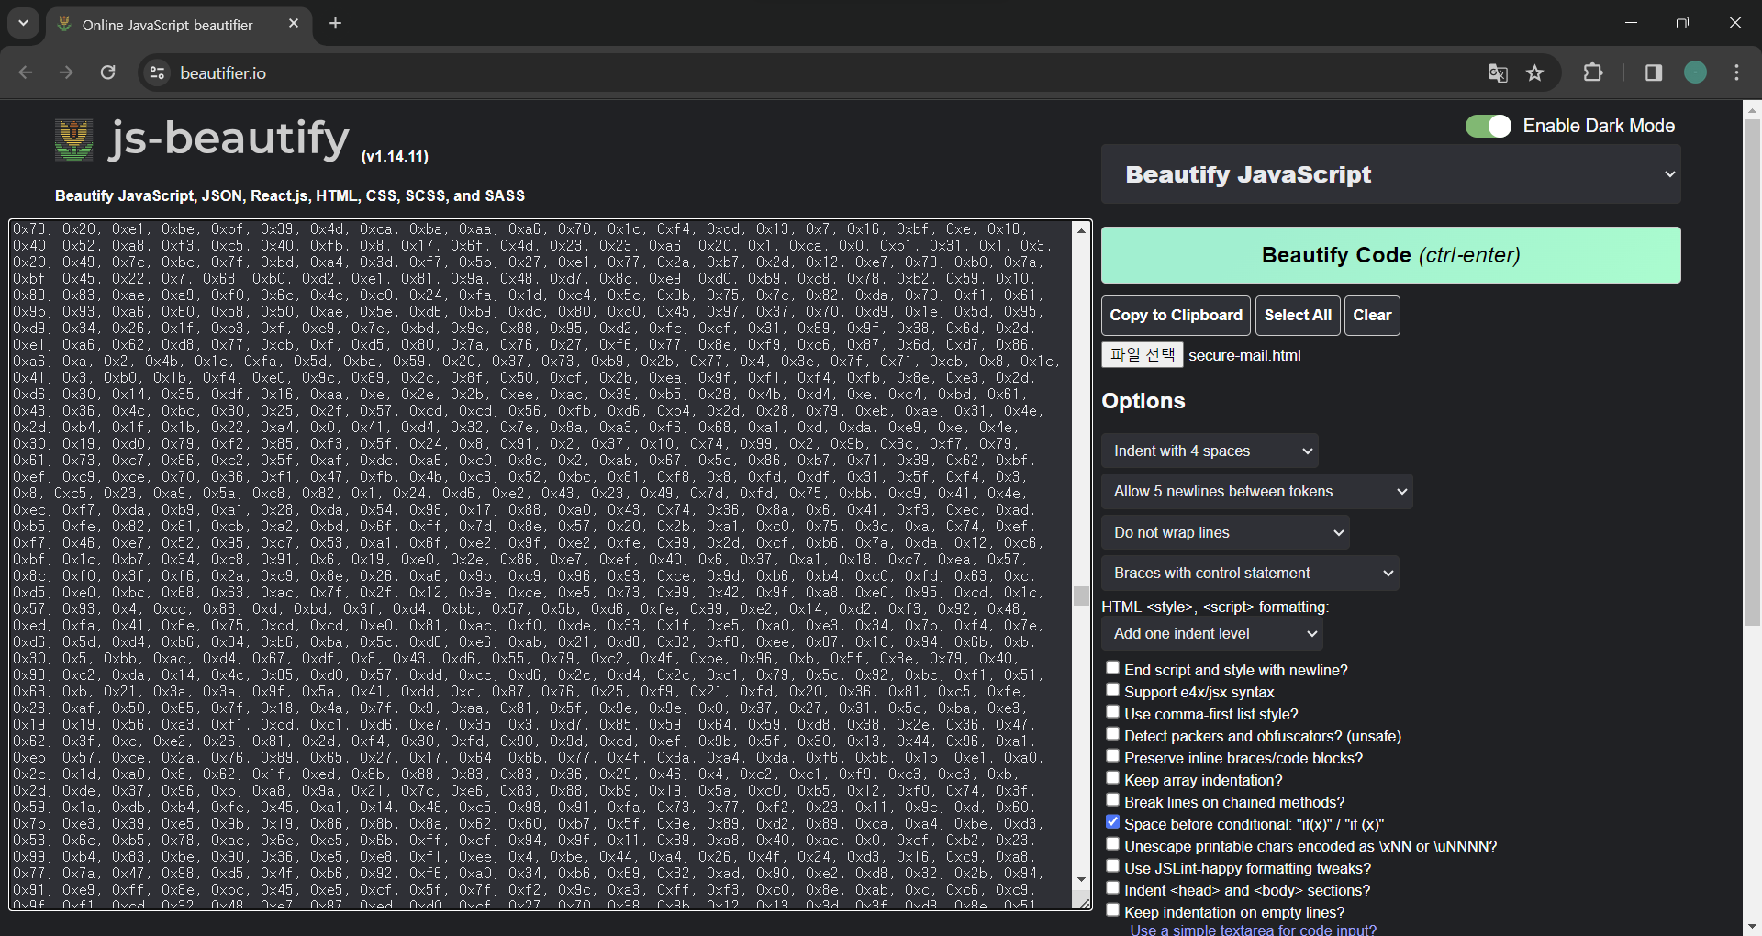Close the Online JavaScript beautifier tab
Image resolution: width=1762 pixels, height=936 pixels.
click(x=294, y=24)
